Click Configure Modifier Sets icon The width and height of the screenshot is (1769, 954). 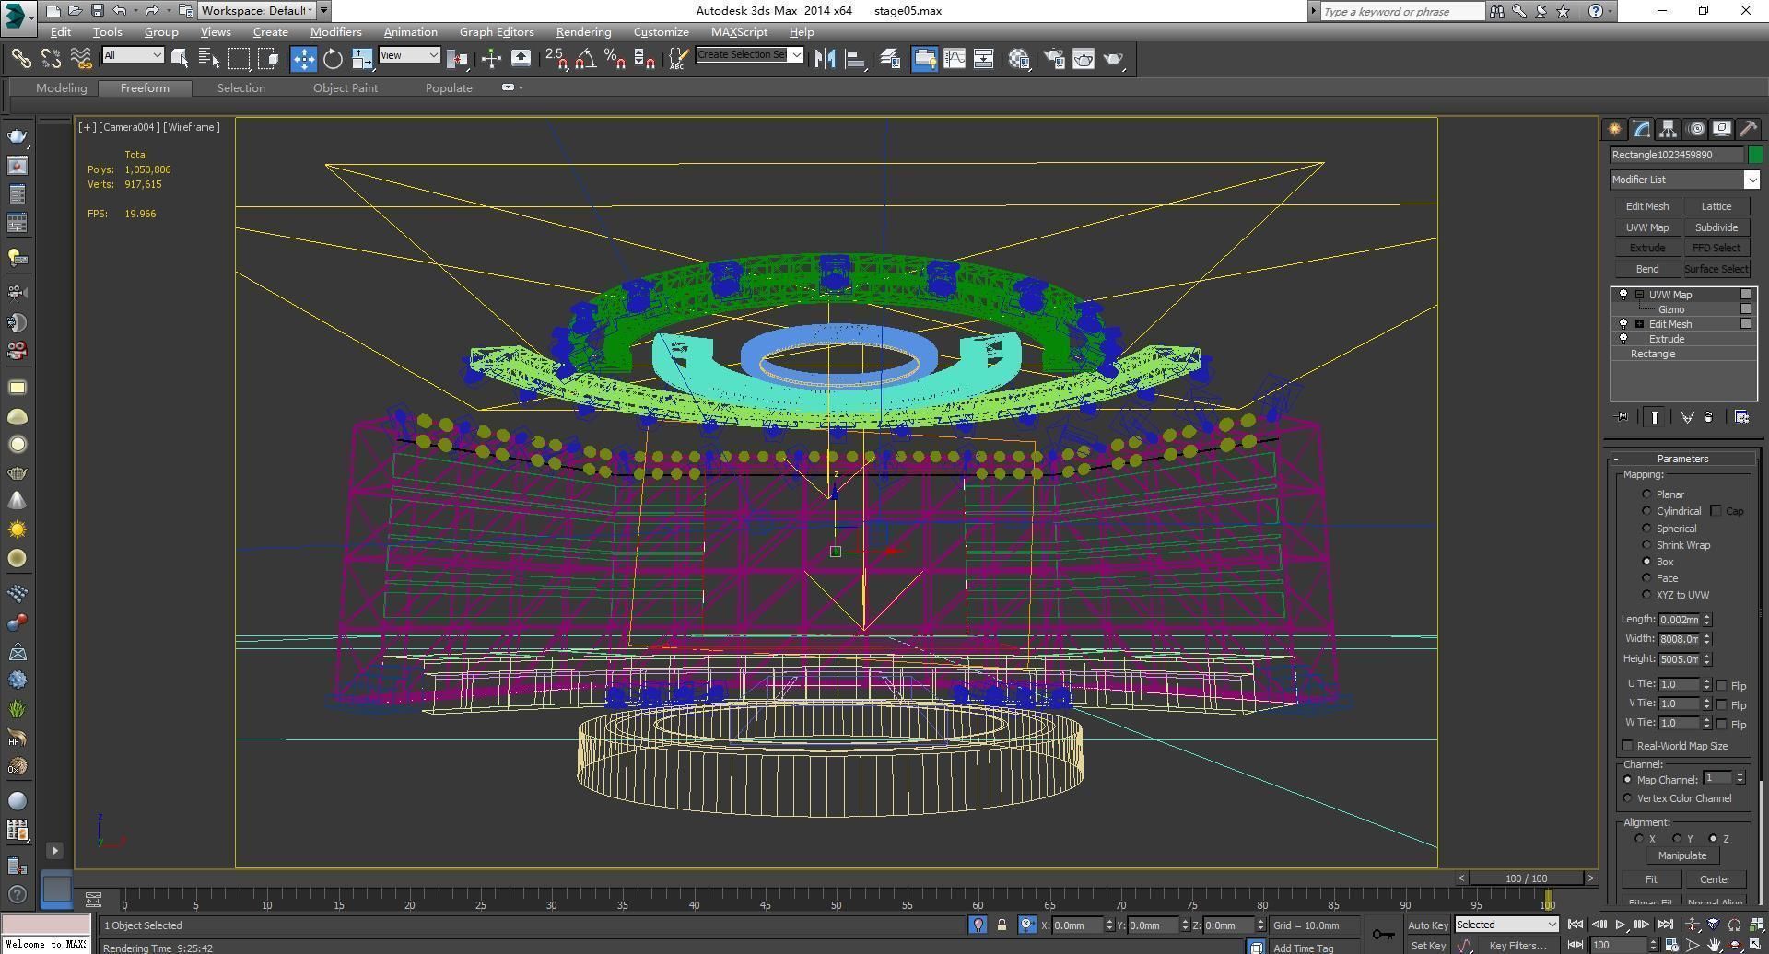1741,417
